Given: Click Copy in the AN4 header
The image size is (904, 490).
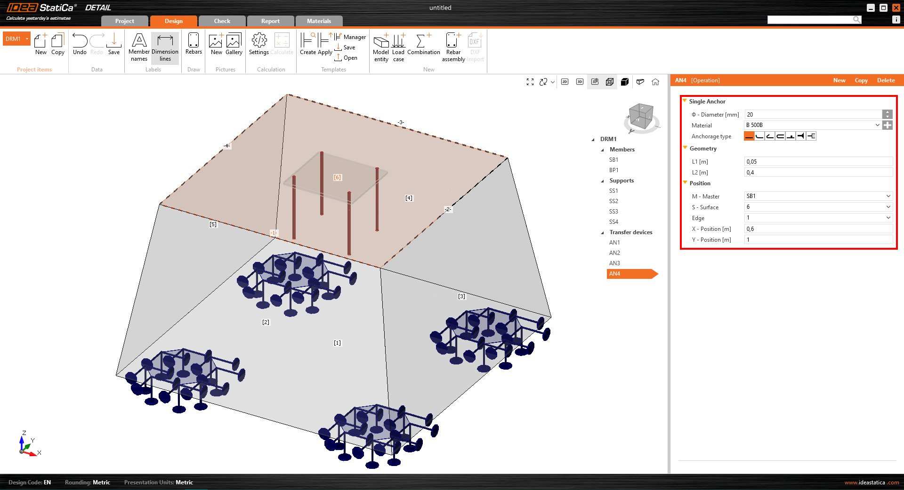Looking at the screenshot, I should (861, 80).
